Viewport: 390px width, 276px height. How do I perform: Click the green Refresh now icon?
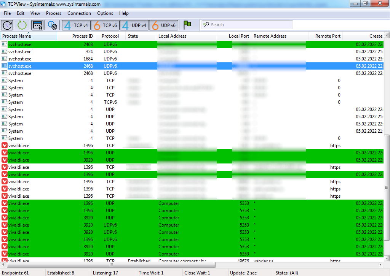[x=22, y=25]
